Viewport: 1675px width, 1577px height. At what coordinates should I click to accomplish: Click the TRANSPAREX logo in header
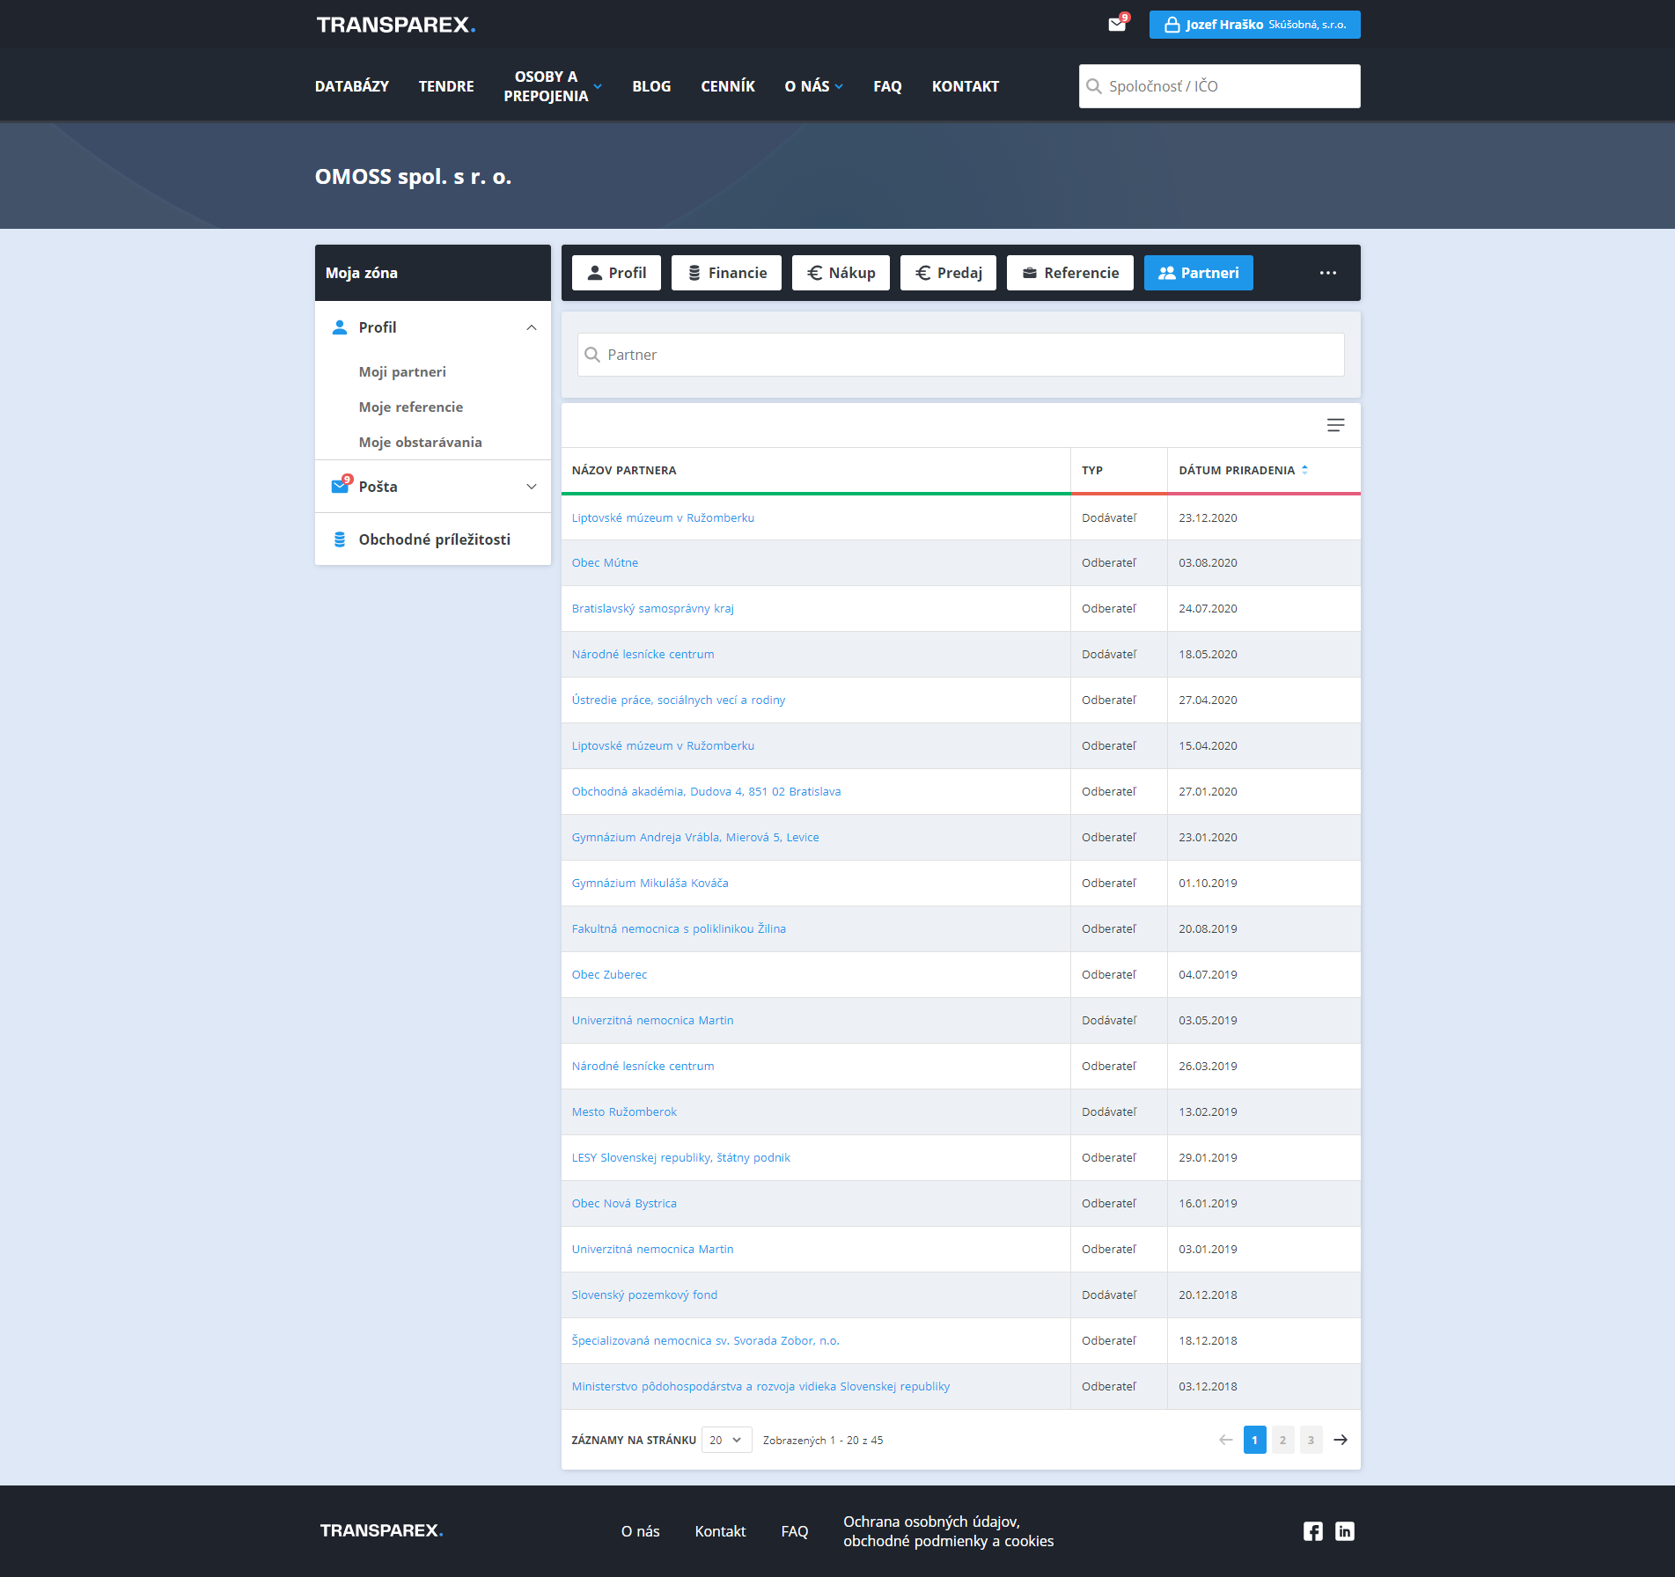(396, 25)
